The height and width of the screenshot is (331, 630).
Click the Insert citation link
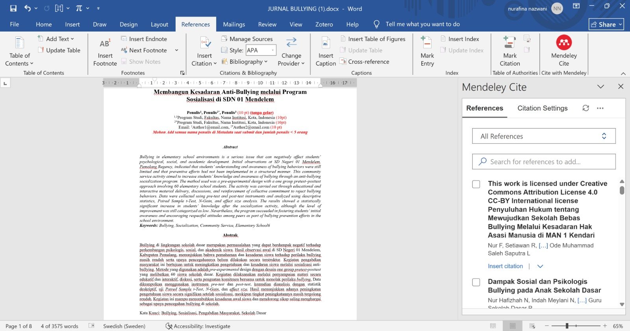click(x=505, y=266)
